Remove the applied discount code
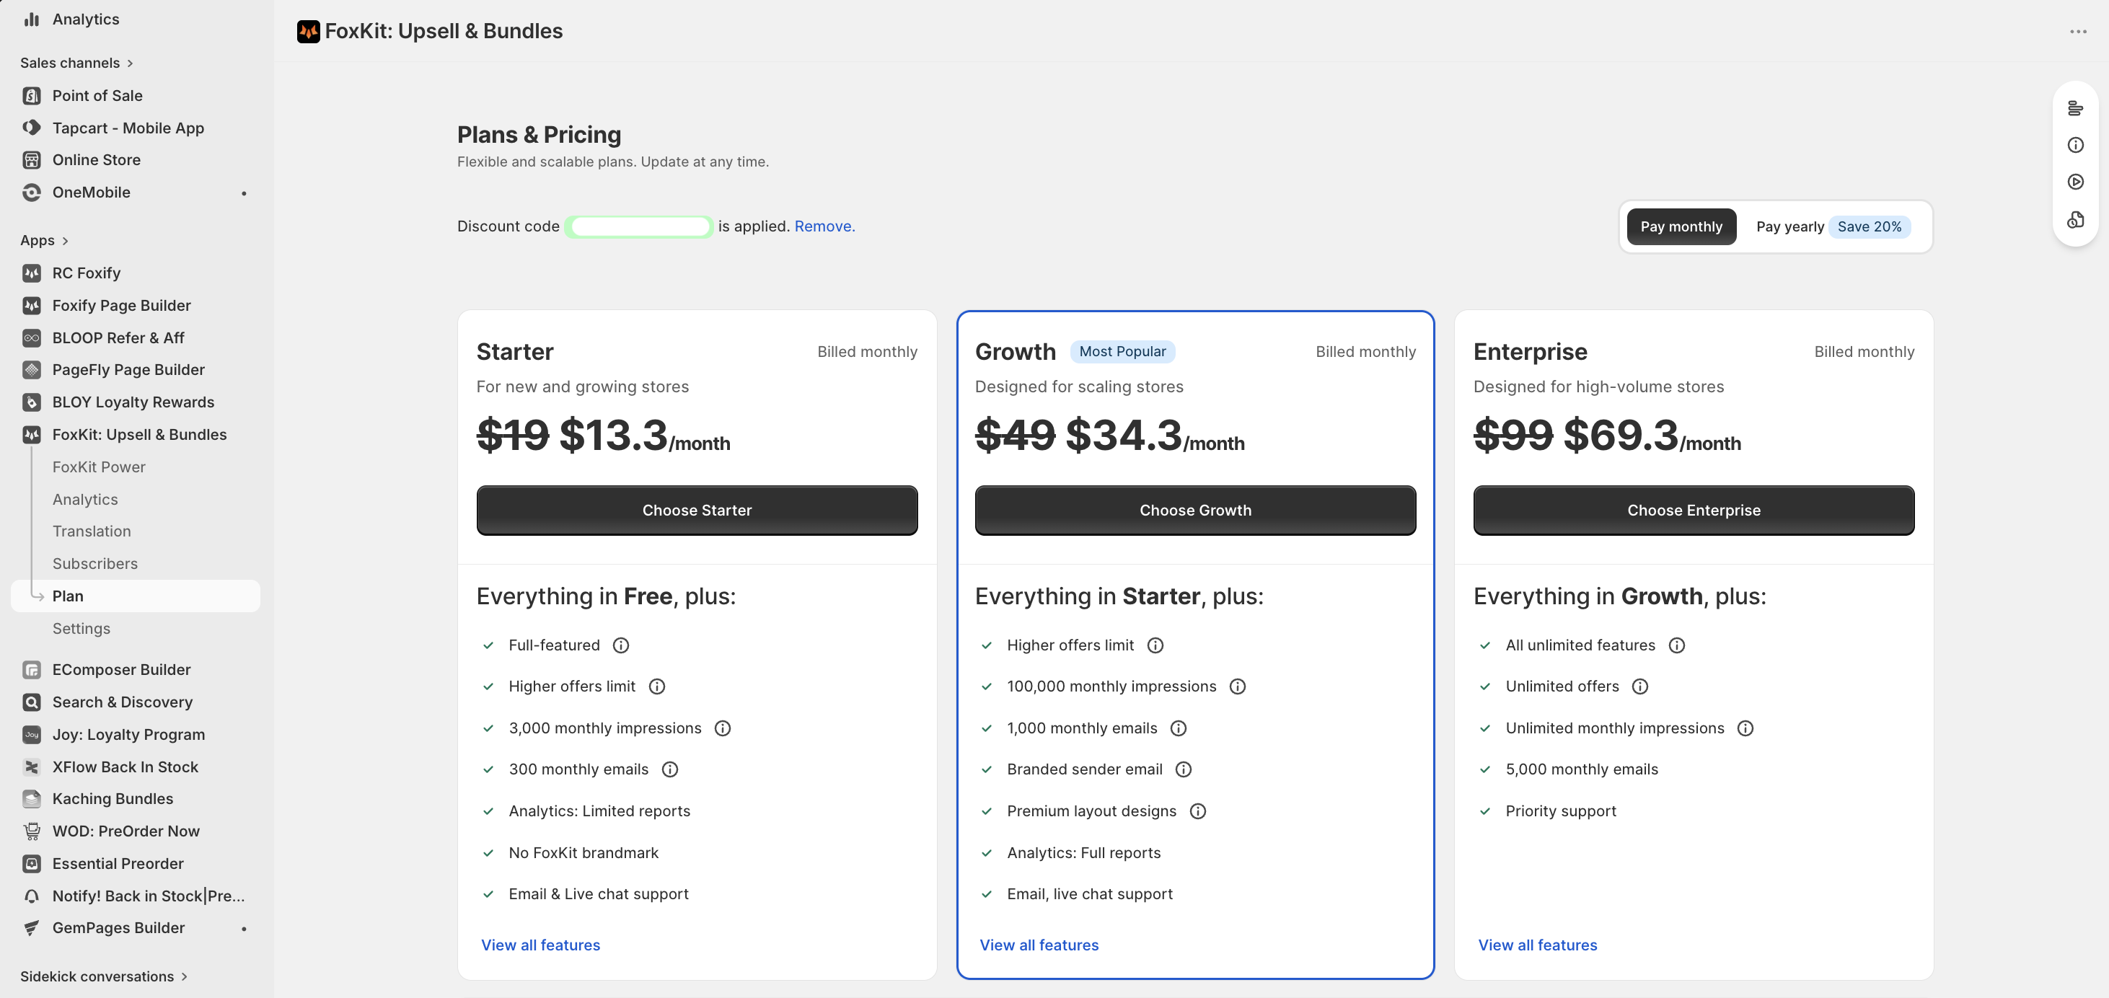Viewport: 2109px width, 998px height. coord(824,226)
